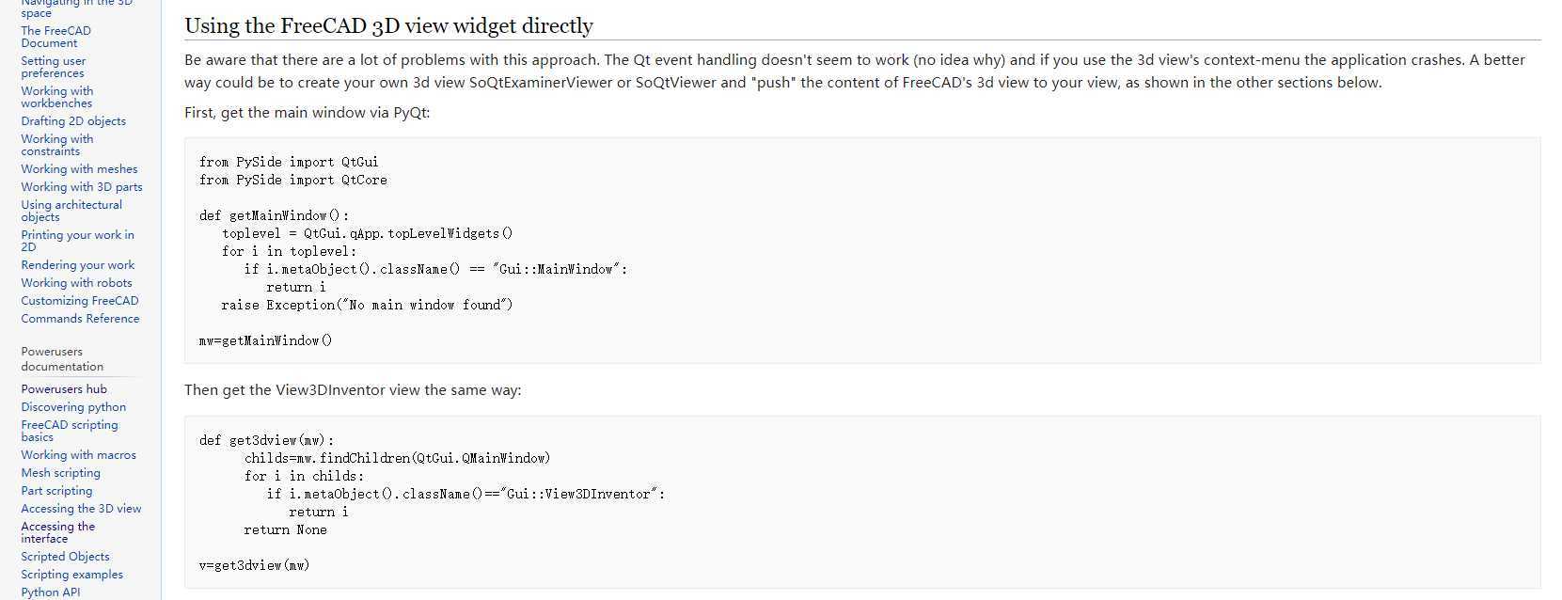Open Printing your work in 2D
The height and width of the screenshot is (600, 1562).
pos(77,241)
